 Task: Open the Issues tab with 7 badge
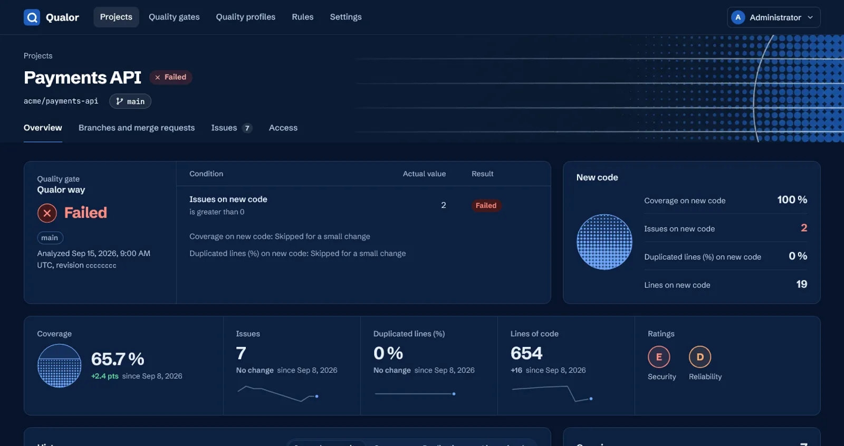(x=232, y=128)
